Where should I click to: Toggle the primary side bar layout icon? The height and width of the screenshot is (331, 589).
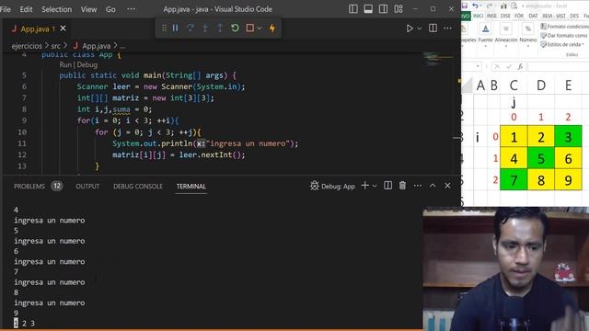tap(353, 9)
